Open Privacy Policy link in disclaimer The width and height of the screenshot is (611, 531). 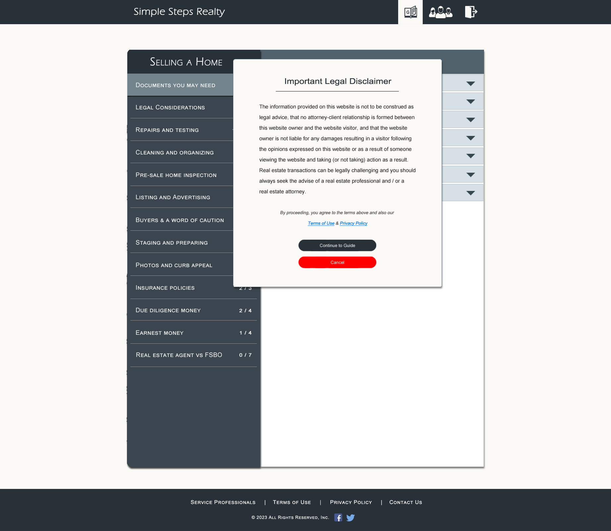pos(353,223)
